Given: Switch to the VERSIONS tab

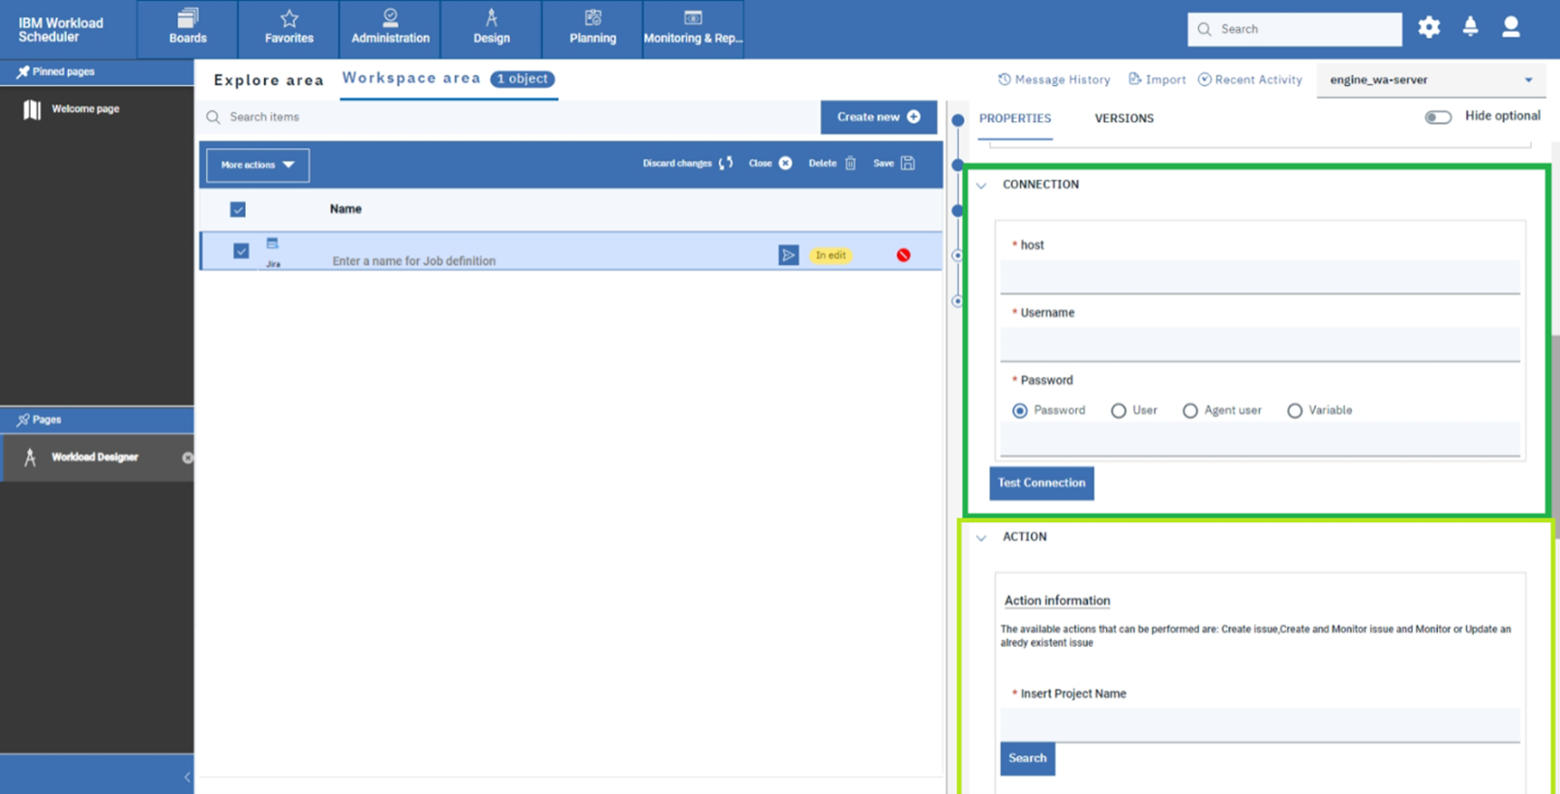Looking at the screenshot, I should [x=1124, y=119].
